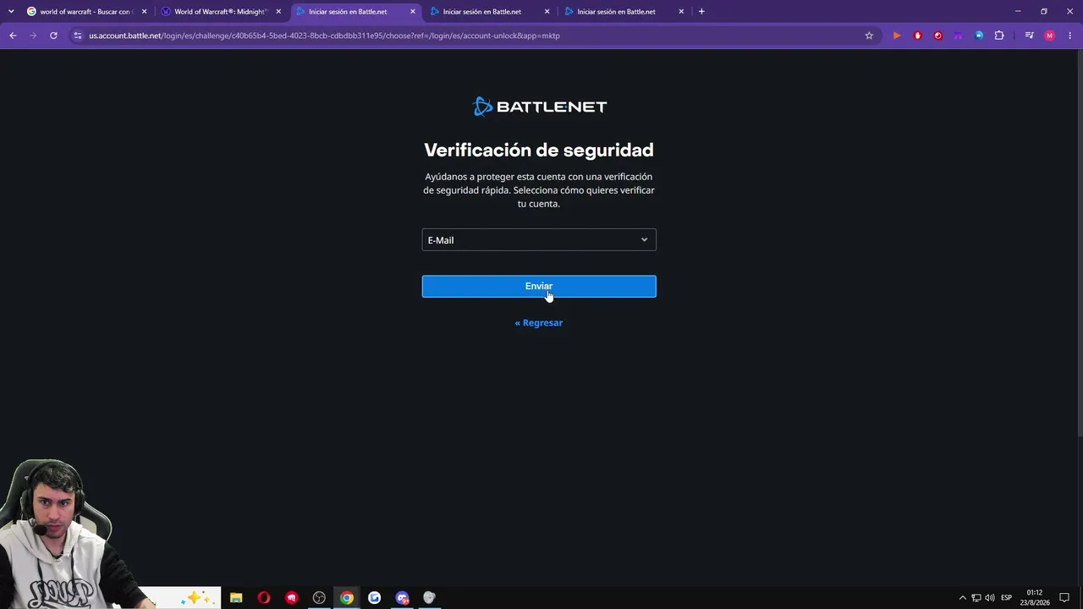Image resolution: width=1083 pixels, height=609 pixels.
Task: Go back via the Regresar link
Action: 539,322
